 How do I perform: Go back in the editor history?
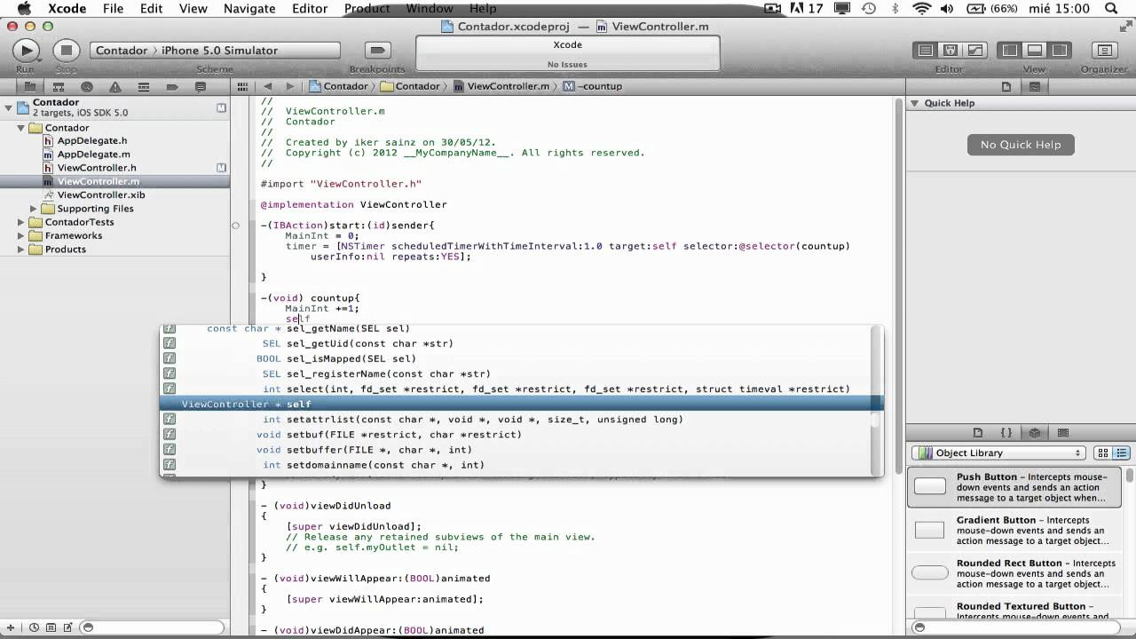click(x=267, y=86)
